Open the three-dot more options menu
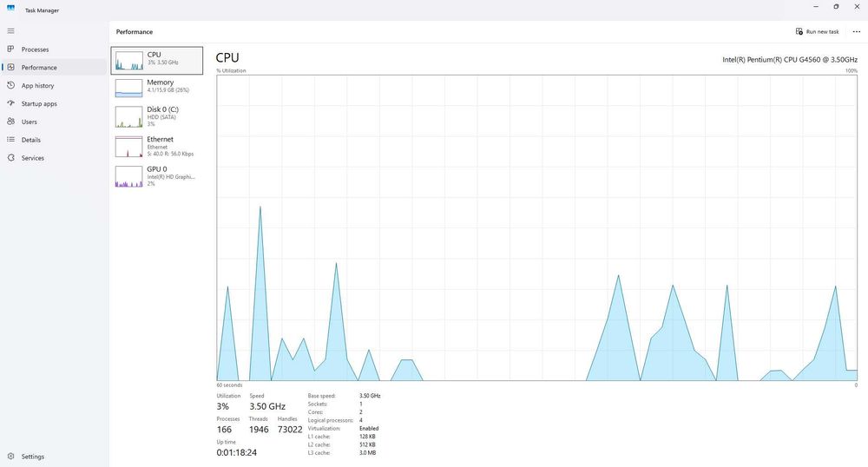The height and width of the screenshot is (467, 868). tap(857, 31)
